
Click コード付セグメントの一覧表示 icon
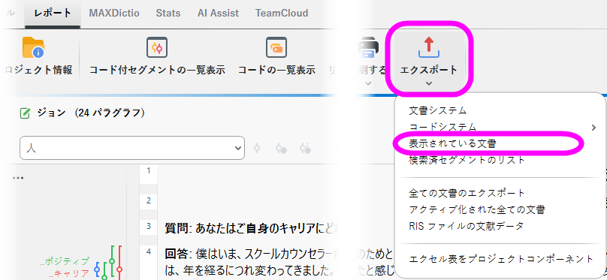pyautogui.click(x=157, y=47)
